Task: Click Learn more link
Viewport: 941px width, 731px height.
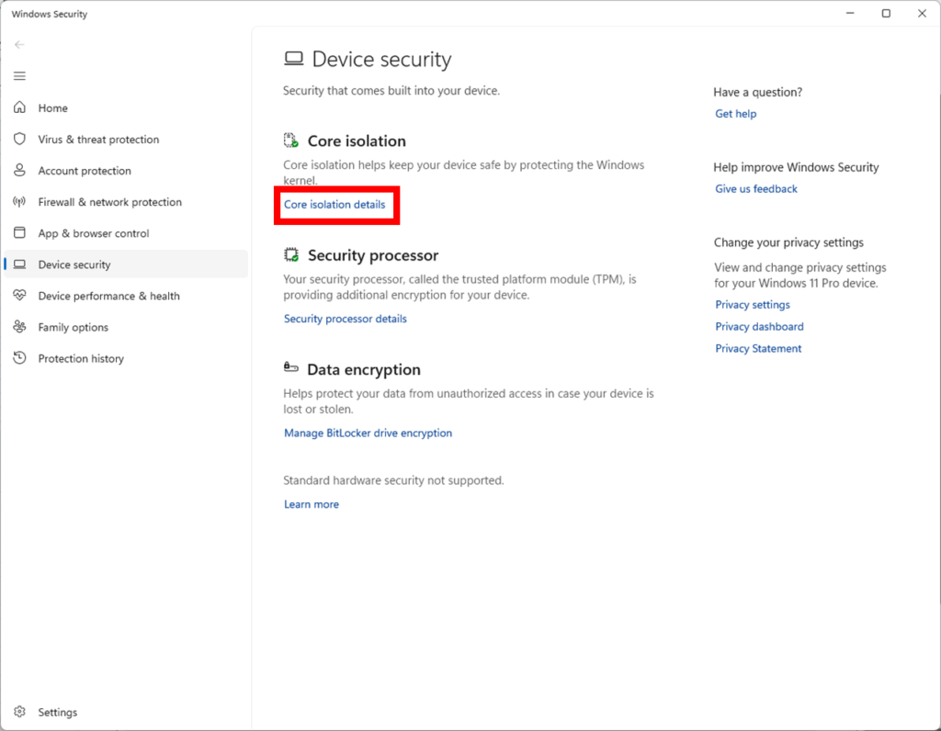Action: 312,504
